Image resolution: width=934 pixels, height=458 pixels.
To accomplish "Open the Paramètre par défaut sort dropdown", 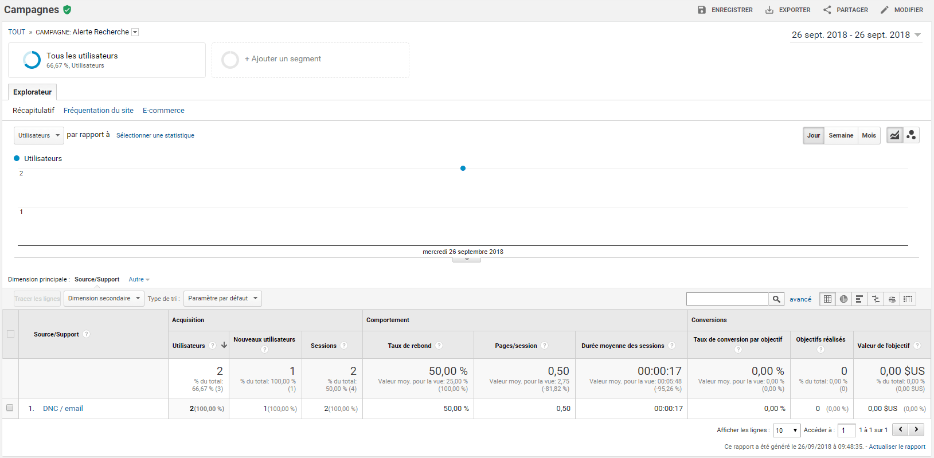I will coord(223,299).
